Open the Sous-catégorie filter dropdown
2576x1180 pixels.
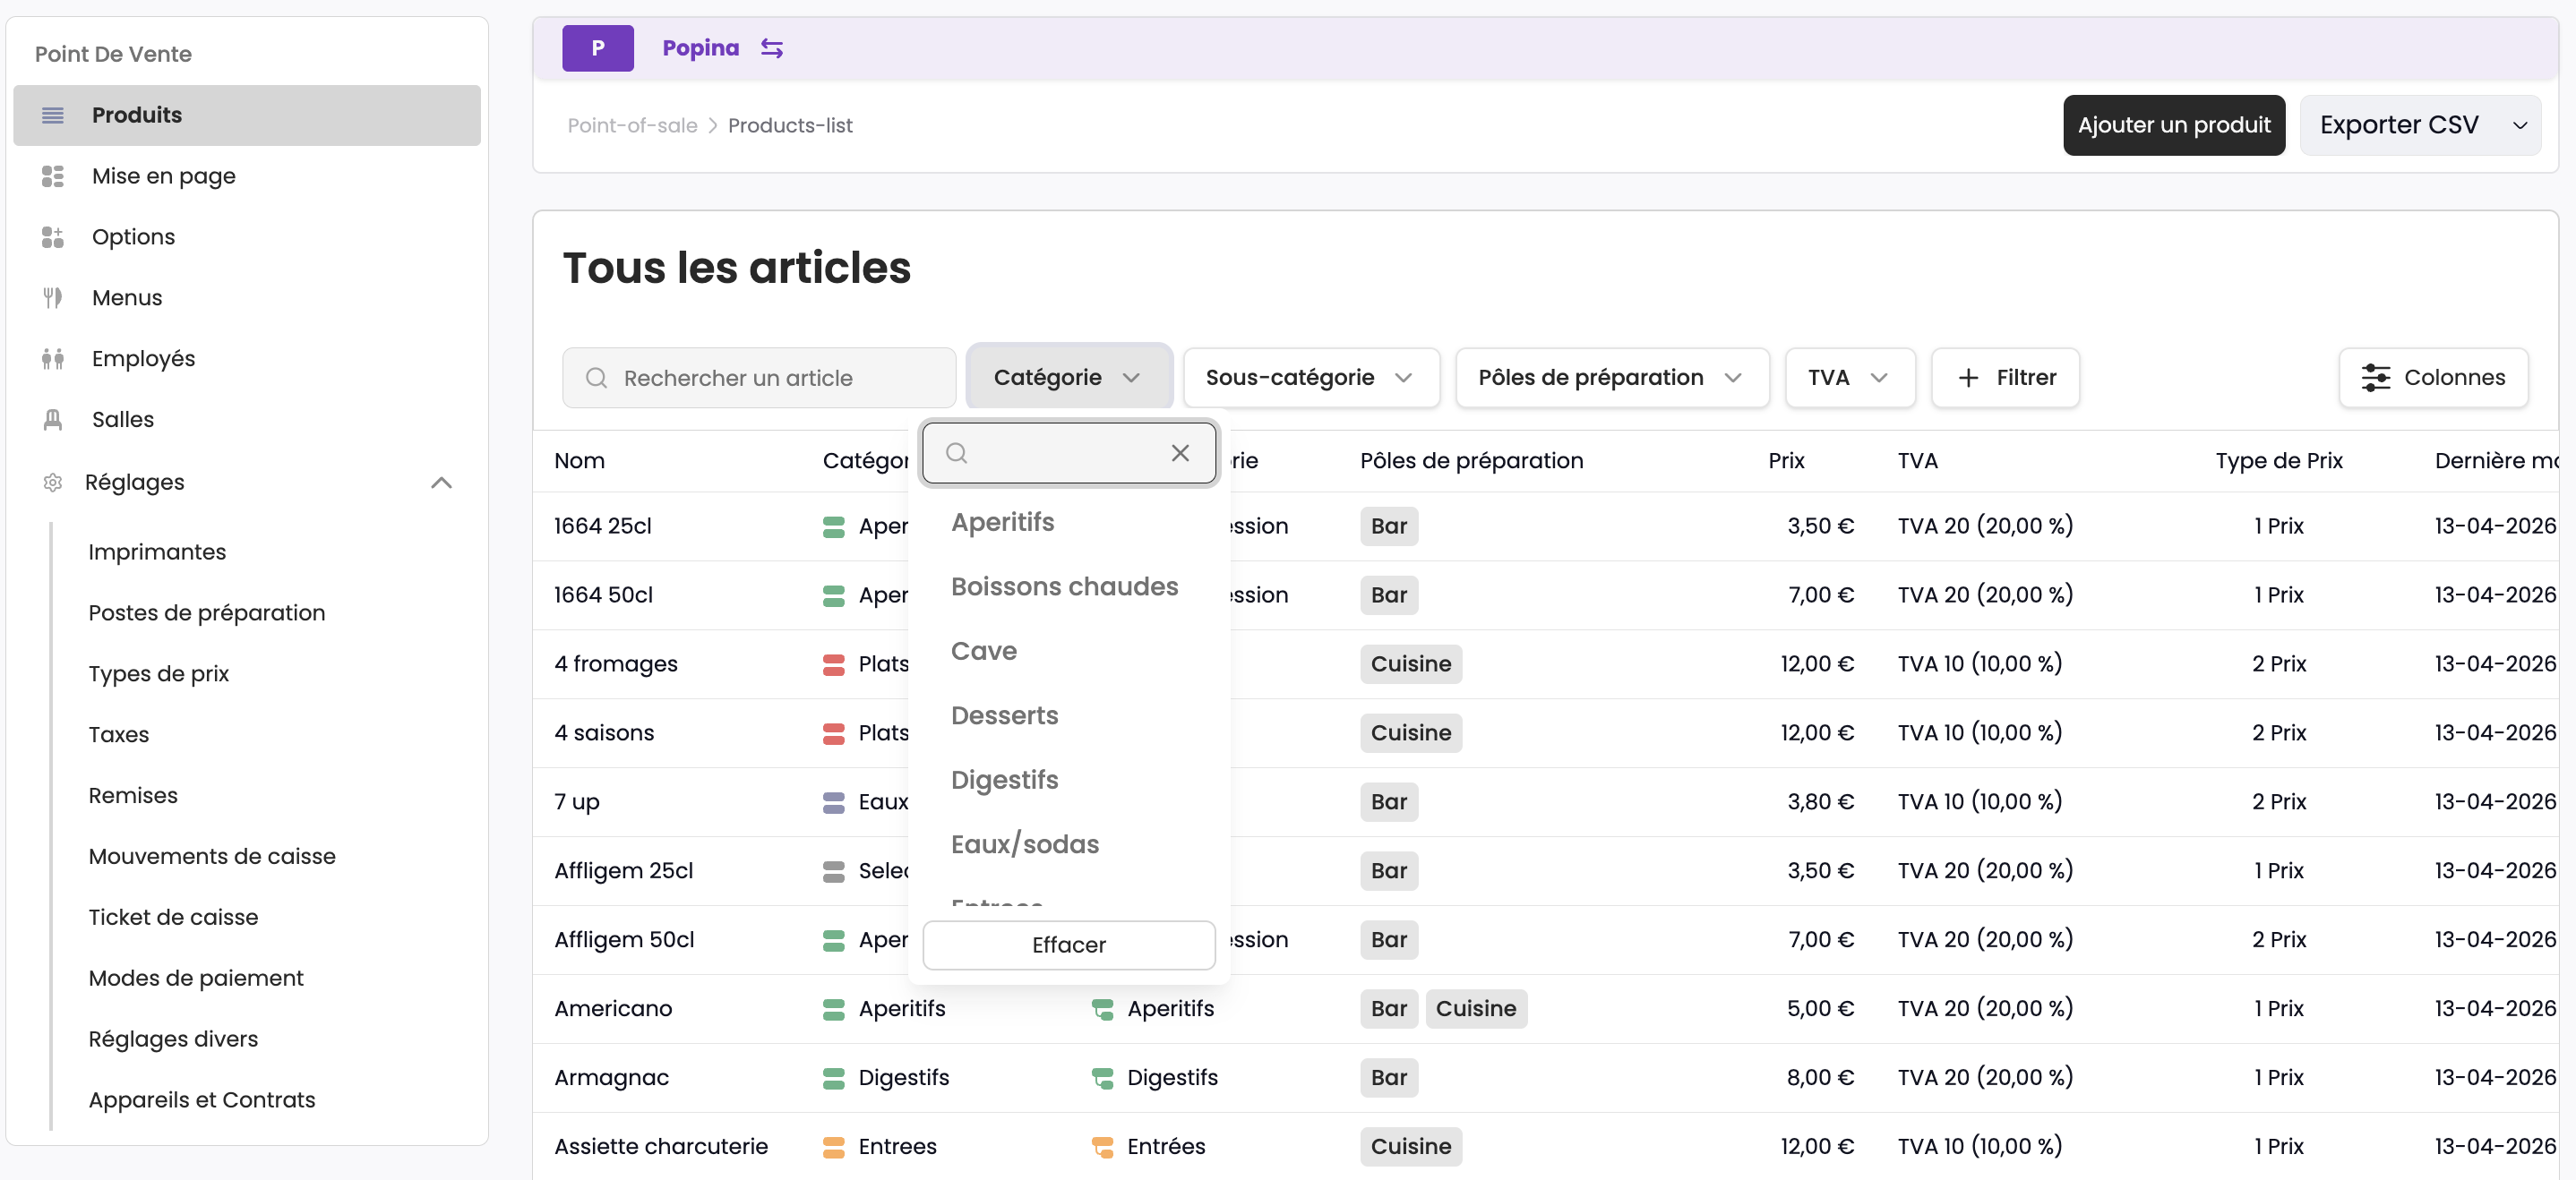tap(1310, 378)
